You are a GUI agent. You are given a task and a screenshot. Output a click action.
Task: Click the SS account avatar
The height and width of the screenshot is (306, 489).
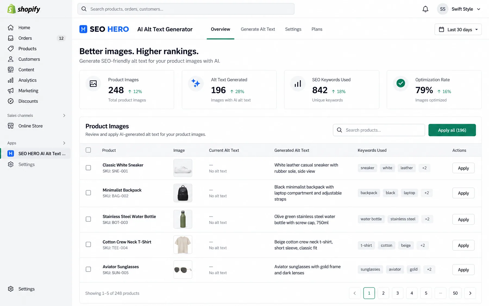pos(443,9)
